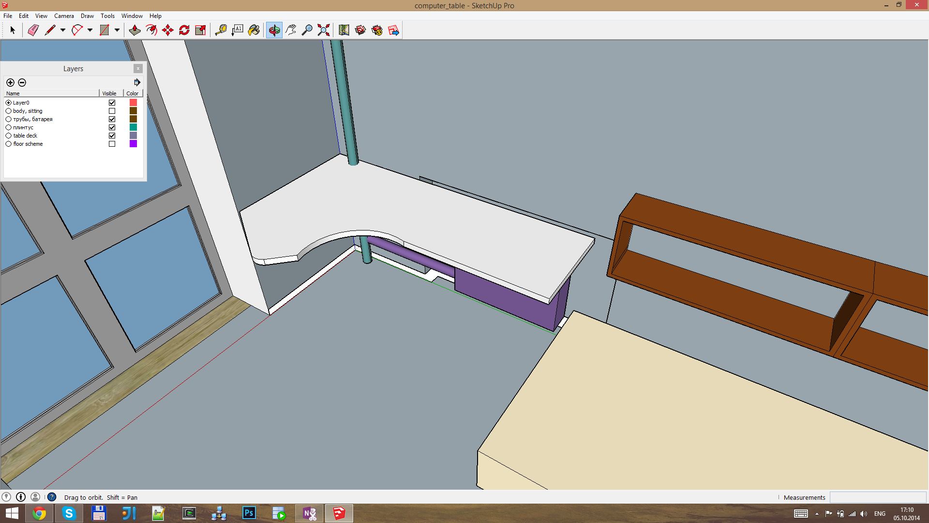Click the Layer0 color swatch
Screen dimensions: 929x523
(x=133, y=103)
